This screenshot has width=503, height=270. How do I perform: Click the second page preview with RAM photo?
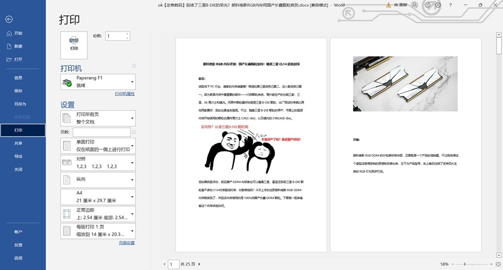pyautogui.click(x=406, y=145)
